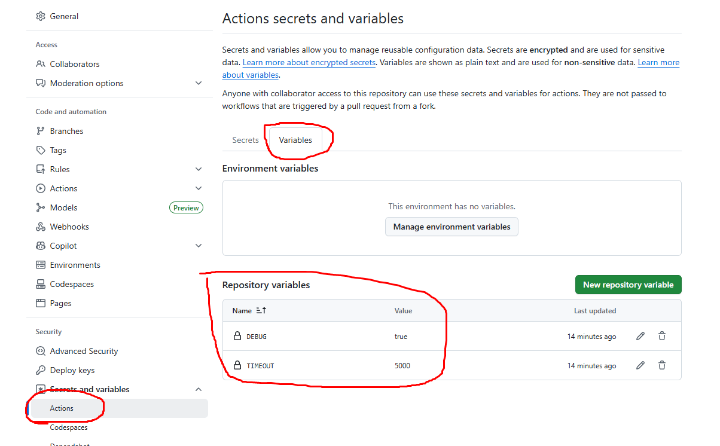Viewport: 720px width, 446px height.
Task: Click the gear icon beside General
Action: coord(41,16)
